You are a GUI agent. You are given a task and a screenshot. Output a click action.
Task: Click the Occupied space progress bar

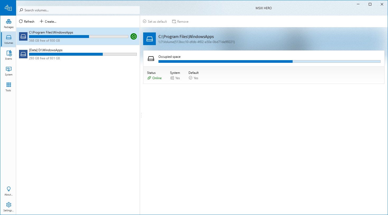tap(269, 61)
